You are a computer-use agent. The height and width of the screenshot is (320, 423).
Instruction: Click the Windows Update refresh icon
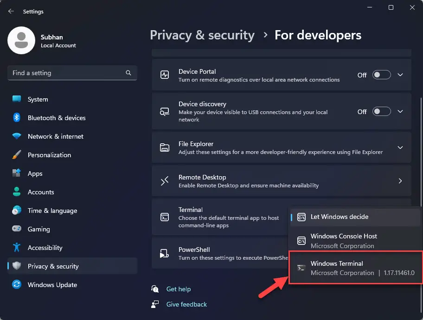coord(17,285)
